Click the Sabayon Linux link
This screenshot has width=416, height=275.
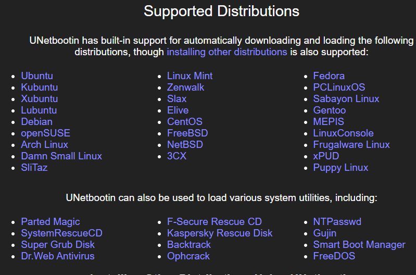point(346,99)
